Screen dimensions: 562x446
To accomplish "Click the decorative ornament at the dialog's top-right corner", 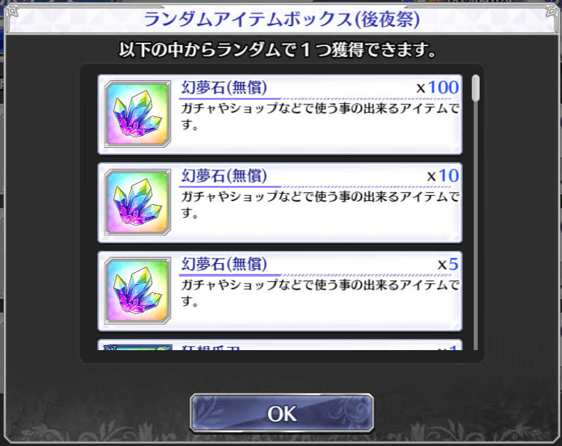I will pyautogui.click(x=551, y=12).
